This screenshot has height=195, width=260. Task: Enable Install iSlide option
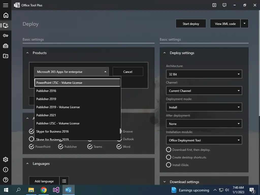tap(169, 165)
